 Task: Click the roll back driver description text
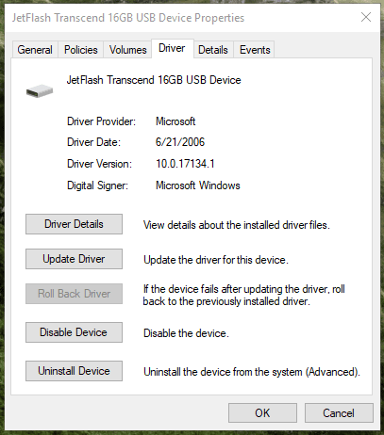coord(243,295)
